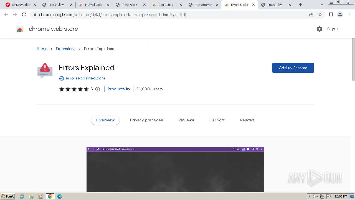The image size is (355, 200).
Task: Click the Chrome Web Store logo
Action: click(x=20, y=29)
